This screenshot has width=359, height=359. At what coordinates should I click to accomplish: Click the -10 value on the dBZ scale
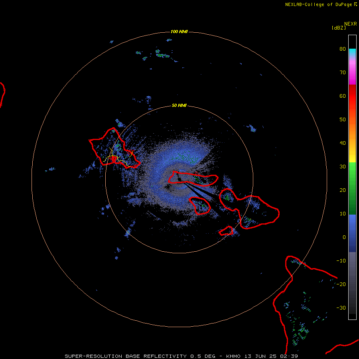pyautogui.click(x=341, y=261)
